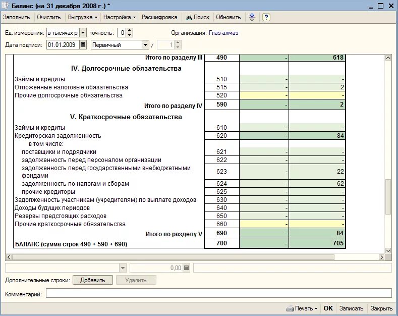Open the Настройка dropdown menu
Viewport: 398px width, 316px height.
[x=119, y=17]
